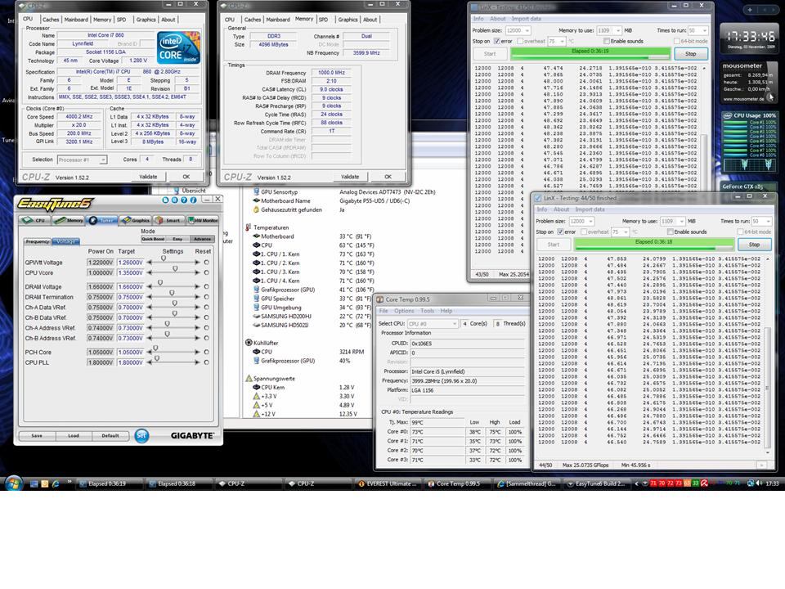Click the mouse icon in the mousometer gadget
Screen dimensions: 785x589
[770, 97]
